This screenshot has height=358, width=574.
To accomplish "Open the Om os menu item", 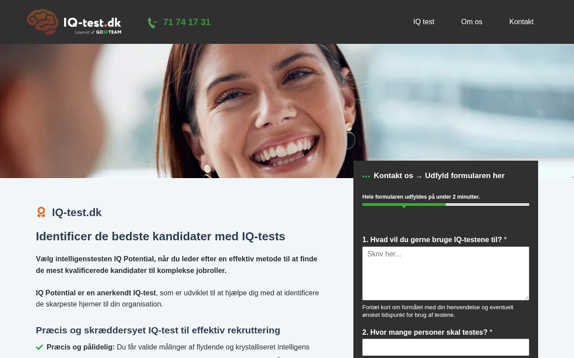I will 472,22.
